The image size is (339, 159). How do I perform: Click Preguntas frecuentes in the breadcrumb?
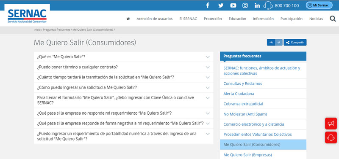coord(56,30)
